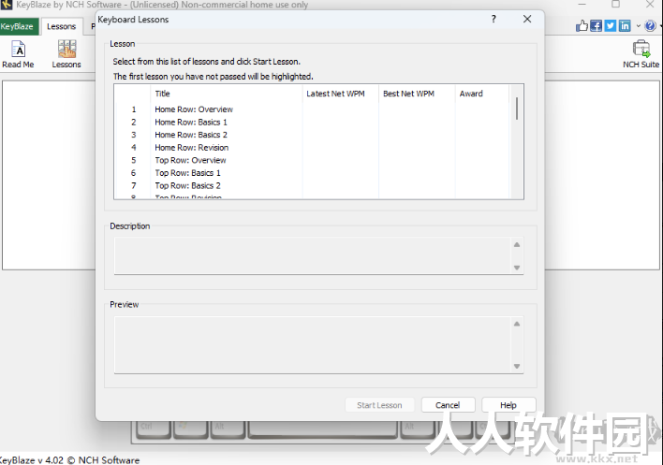
Task: Share on LinkedIn icon
Action: [x=625, y=26]
